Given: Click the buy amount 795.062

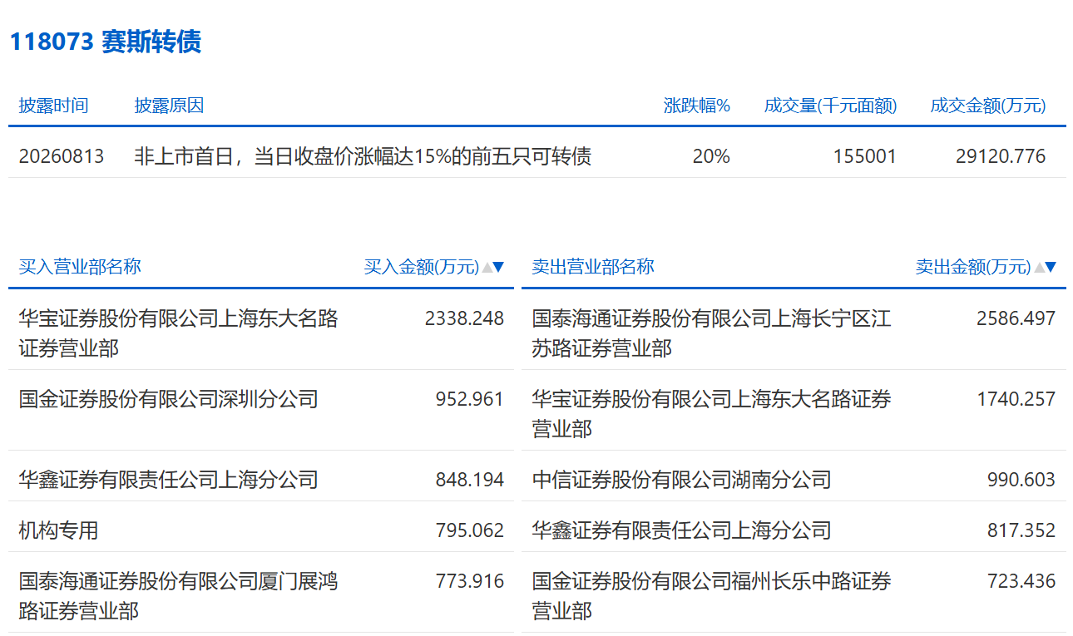Looking at the screenshot, I should click(x=470, y=530).
